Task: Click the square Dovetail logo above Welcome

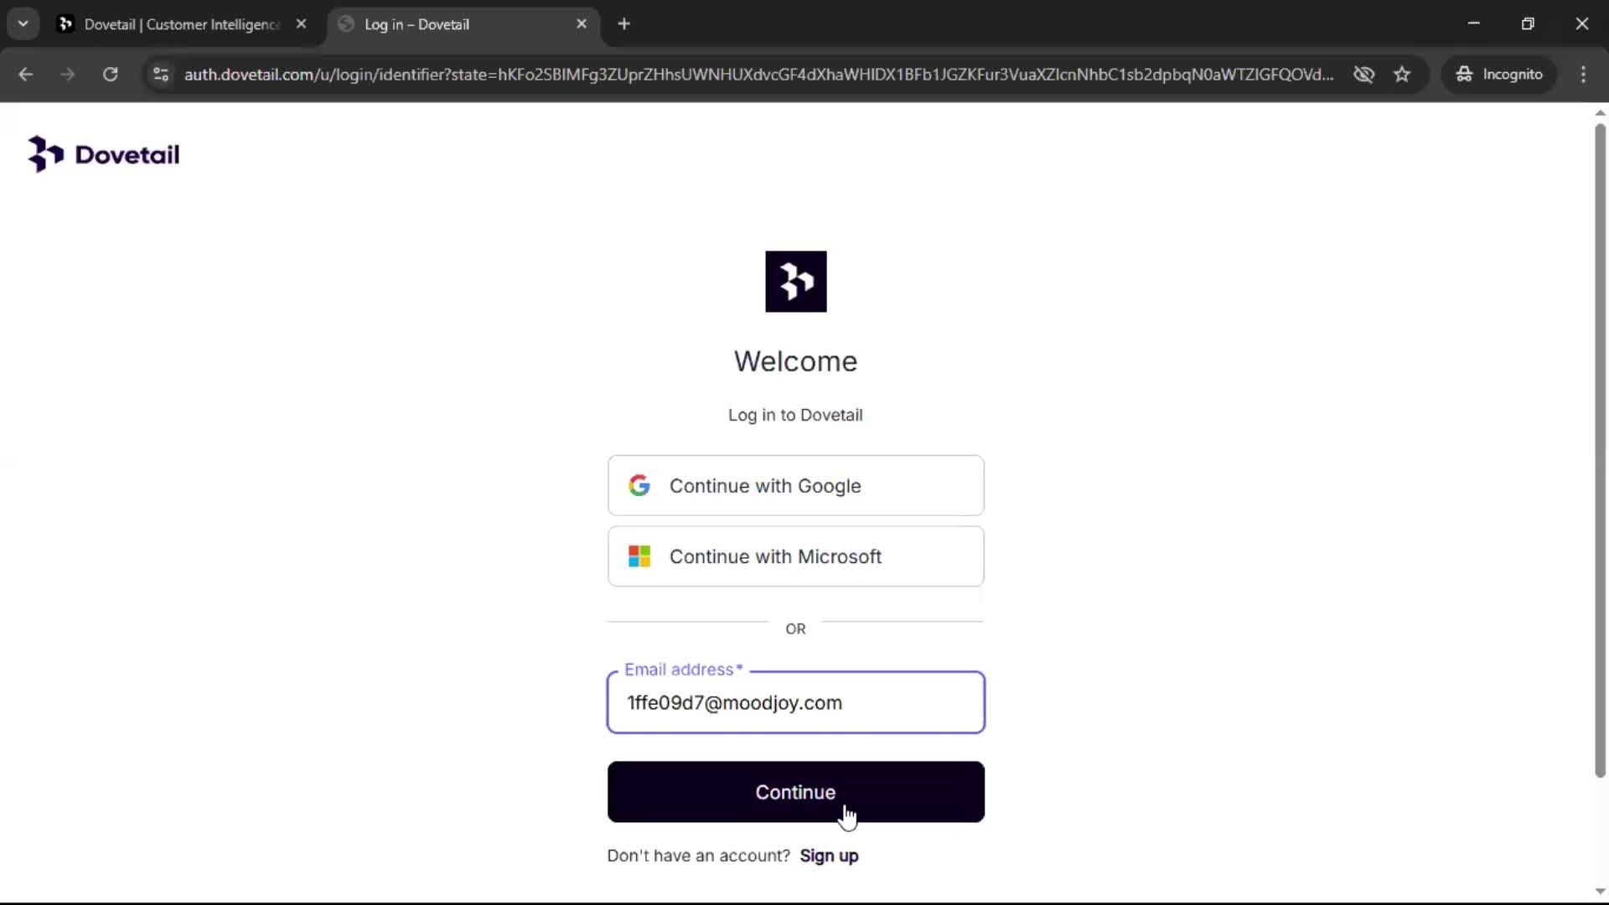Action: point(795,282)
